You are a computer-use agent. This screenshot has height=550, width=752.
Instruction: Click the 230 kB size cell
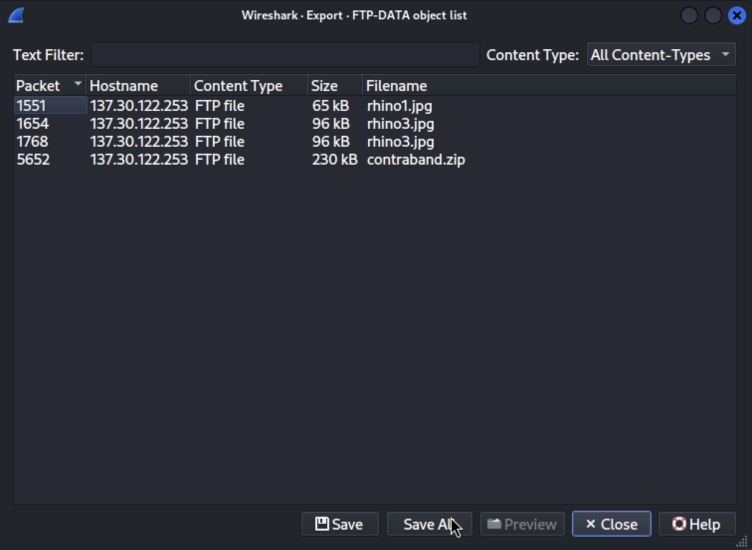(x=334, y=160)
